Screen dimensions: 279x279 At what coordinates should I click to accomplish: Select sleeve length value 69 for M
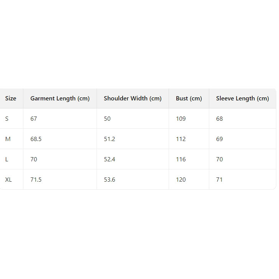(220, 139)
